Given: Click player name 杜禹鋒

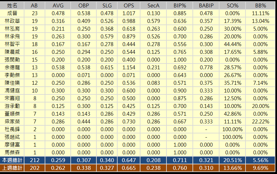Looking at the screenshot, I should [12, 129].
